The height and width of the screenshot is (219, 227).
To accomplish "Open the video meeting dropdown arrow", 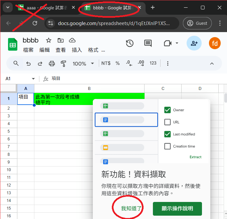I will tap(177, 43).
